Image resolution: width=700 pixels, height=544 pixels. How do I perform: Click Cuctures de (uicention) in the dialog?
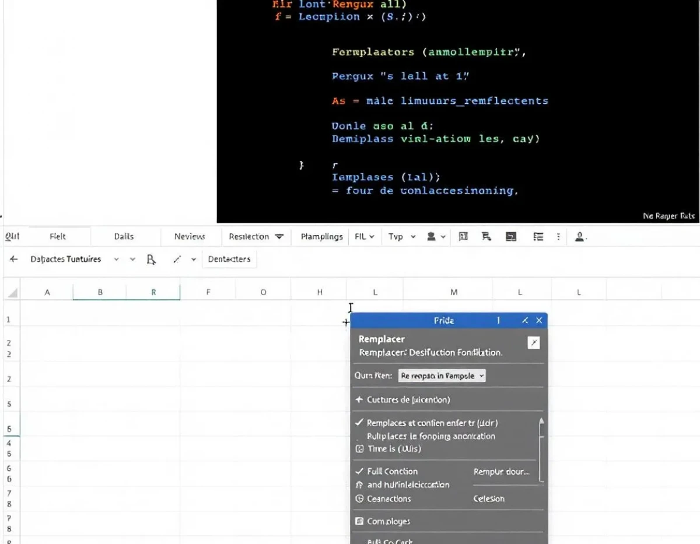pos(408,399)
